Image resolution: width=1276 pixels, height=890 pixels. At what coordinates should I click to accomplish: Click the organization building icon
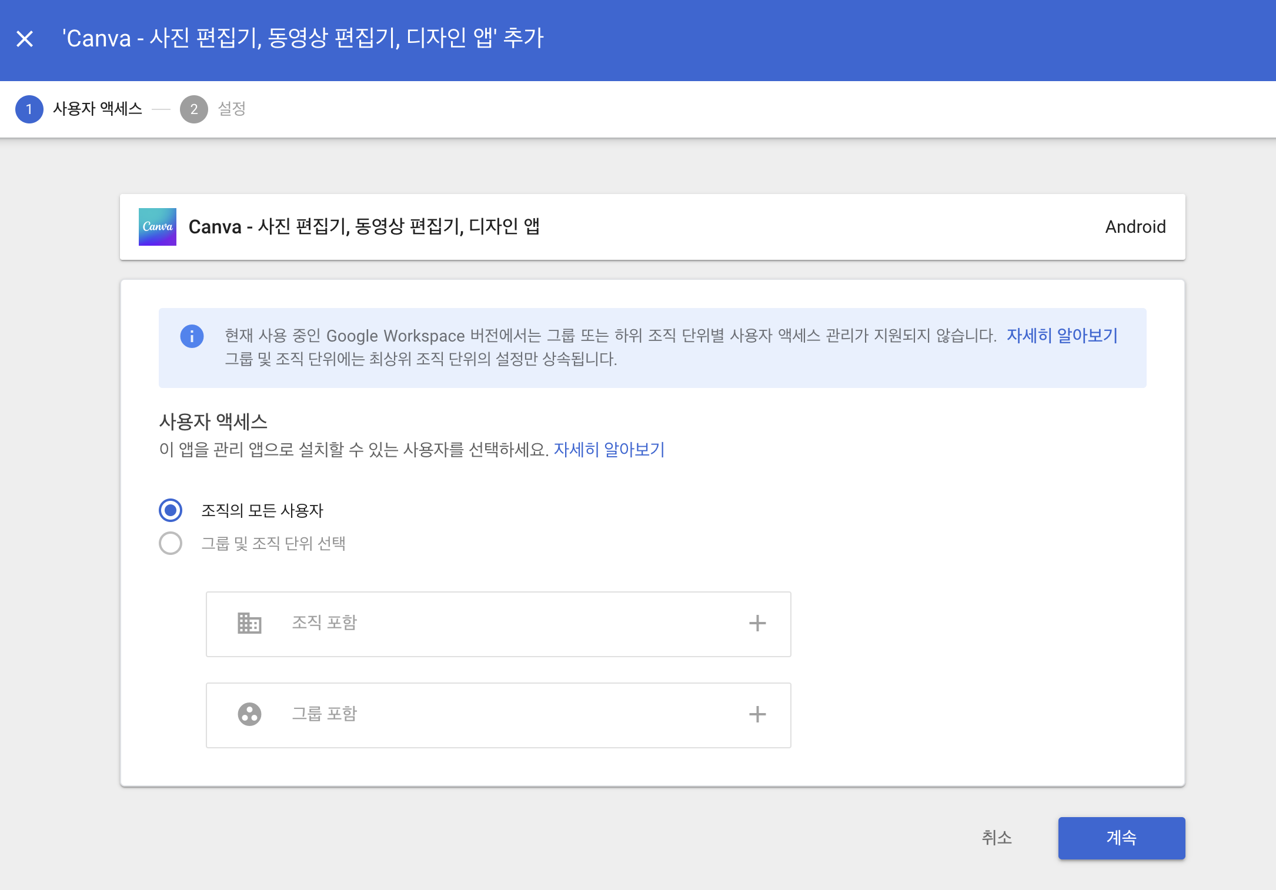point(249,623)
